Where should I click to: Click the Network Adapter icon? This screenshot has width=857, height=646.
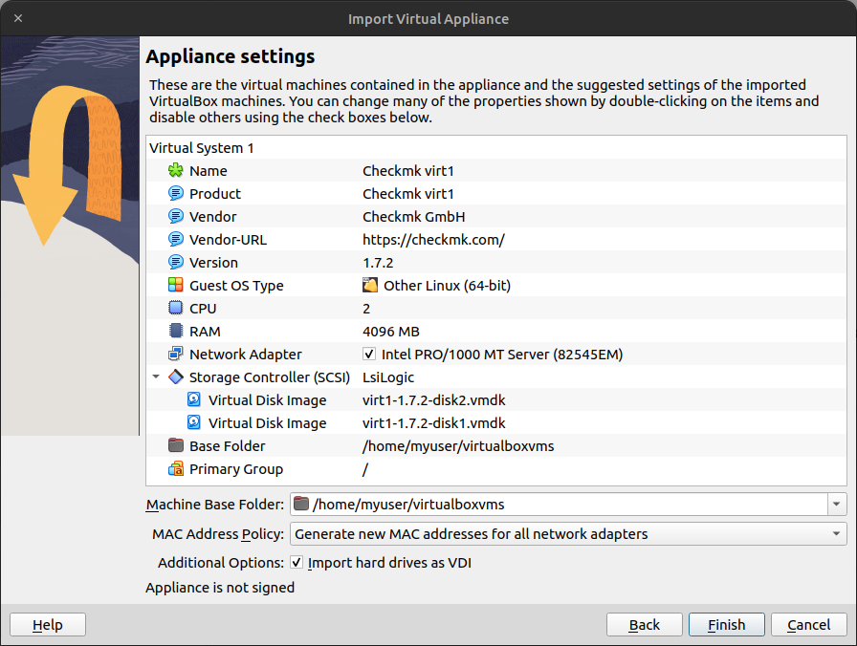point(177,354)
